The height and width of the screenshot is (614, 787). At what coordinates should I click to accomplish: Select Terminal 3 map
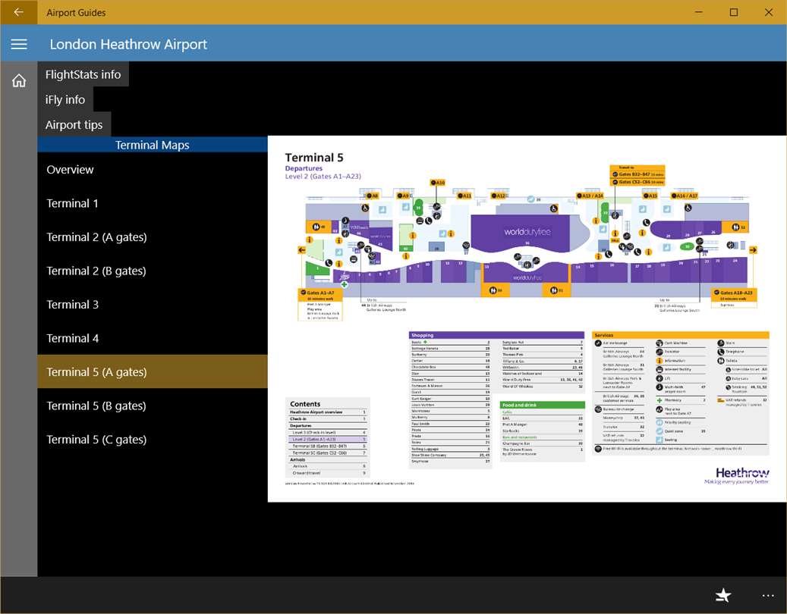pyautogui.click(x=152, y=304)
